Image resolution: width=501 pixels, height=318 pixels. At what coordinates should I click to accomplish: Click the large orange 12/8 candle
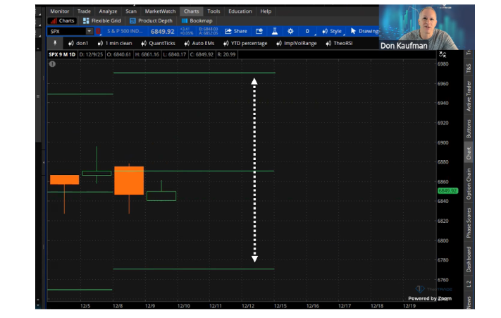click(x=129, y=181)
